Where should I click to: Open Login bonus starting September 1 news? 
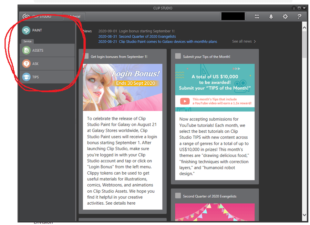(x=147, y=31)
